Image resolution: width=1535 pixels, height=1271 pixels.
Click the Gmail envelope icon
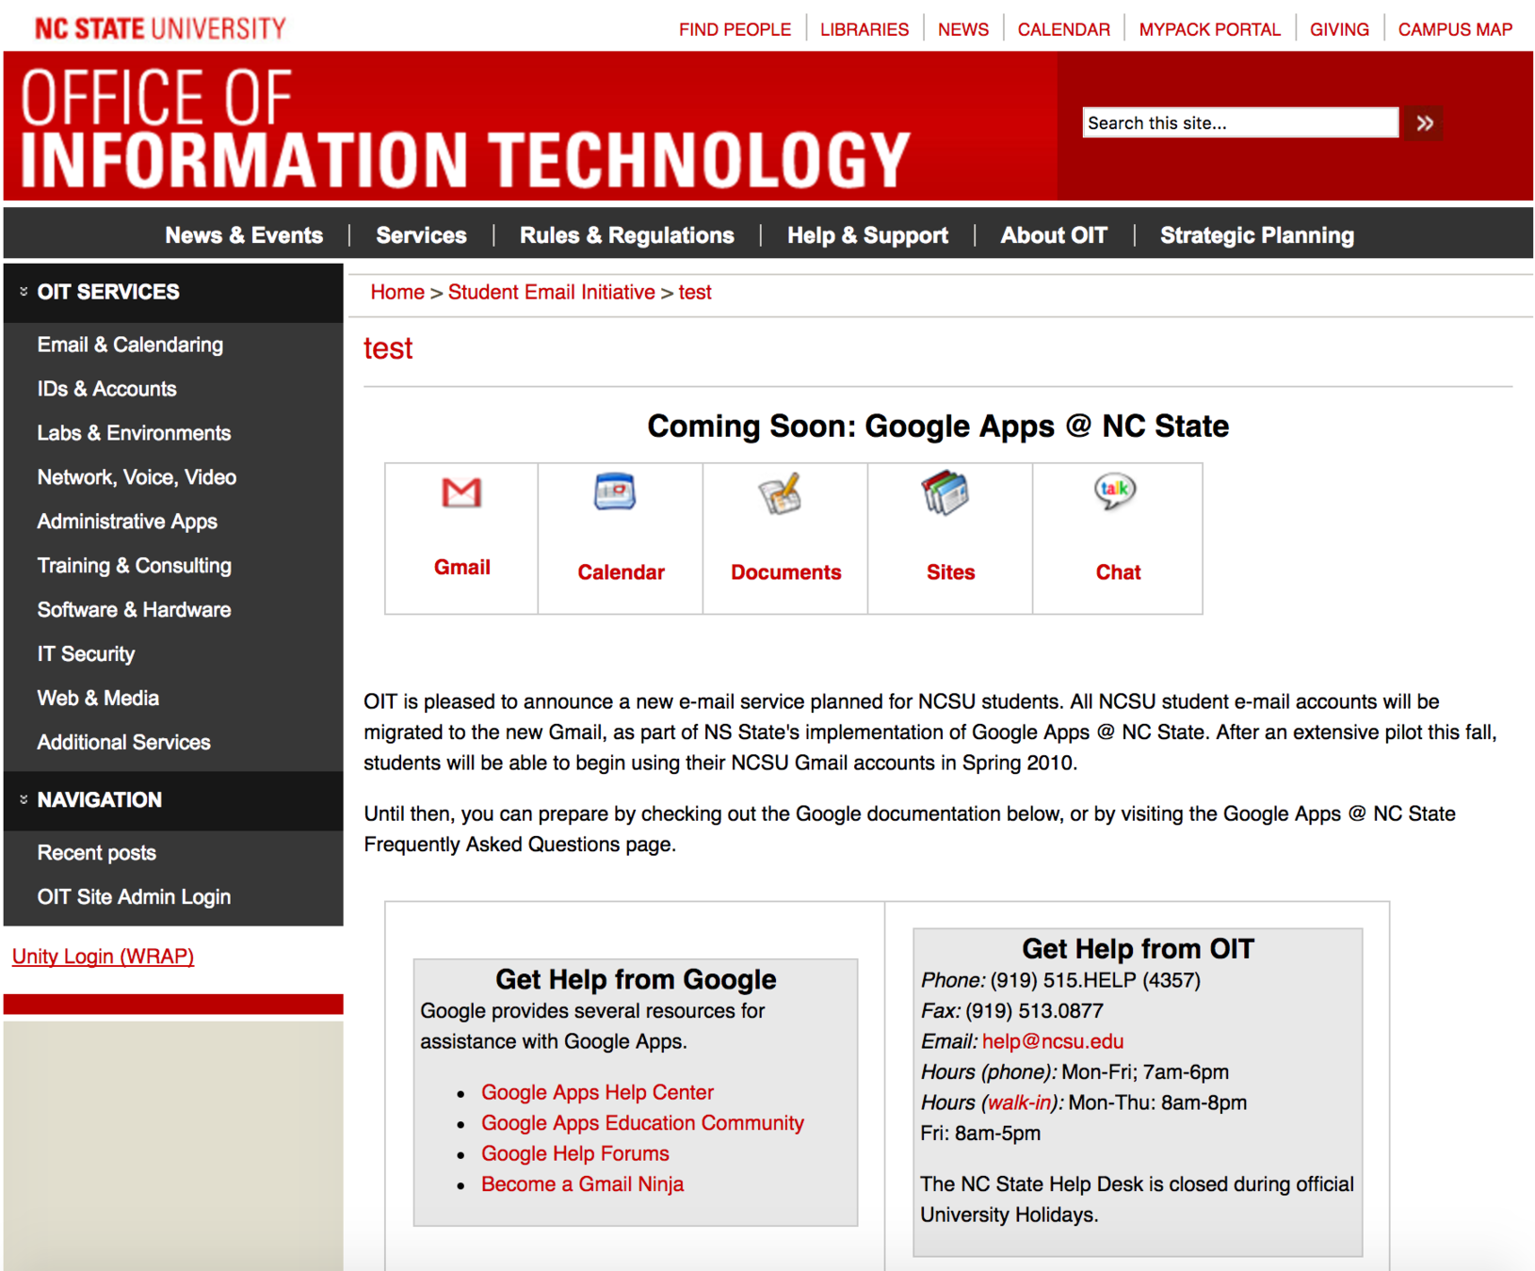click(461, 492)
